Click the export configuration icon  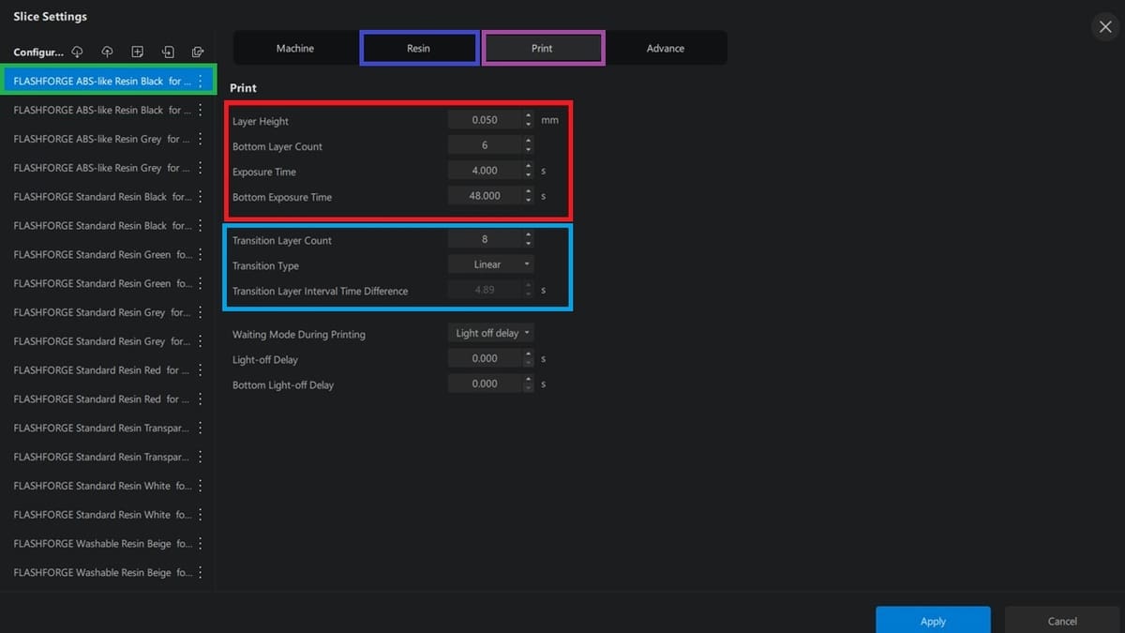click(x=198, y=52)
